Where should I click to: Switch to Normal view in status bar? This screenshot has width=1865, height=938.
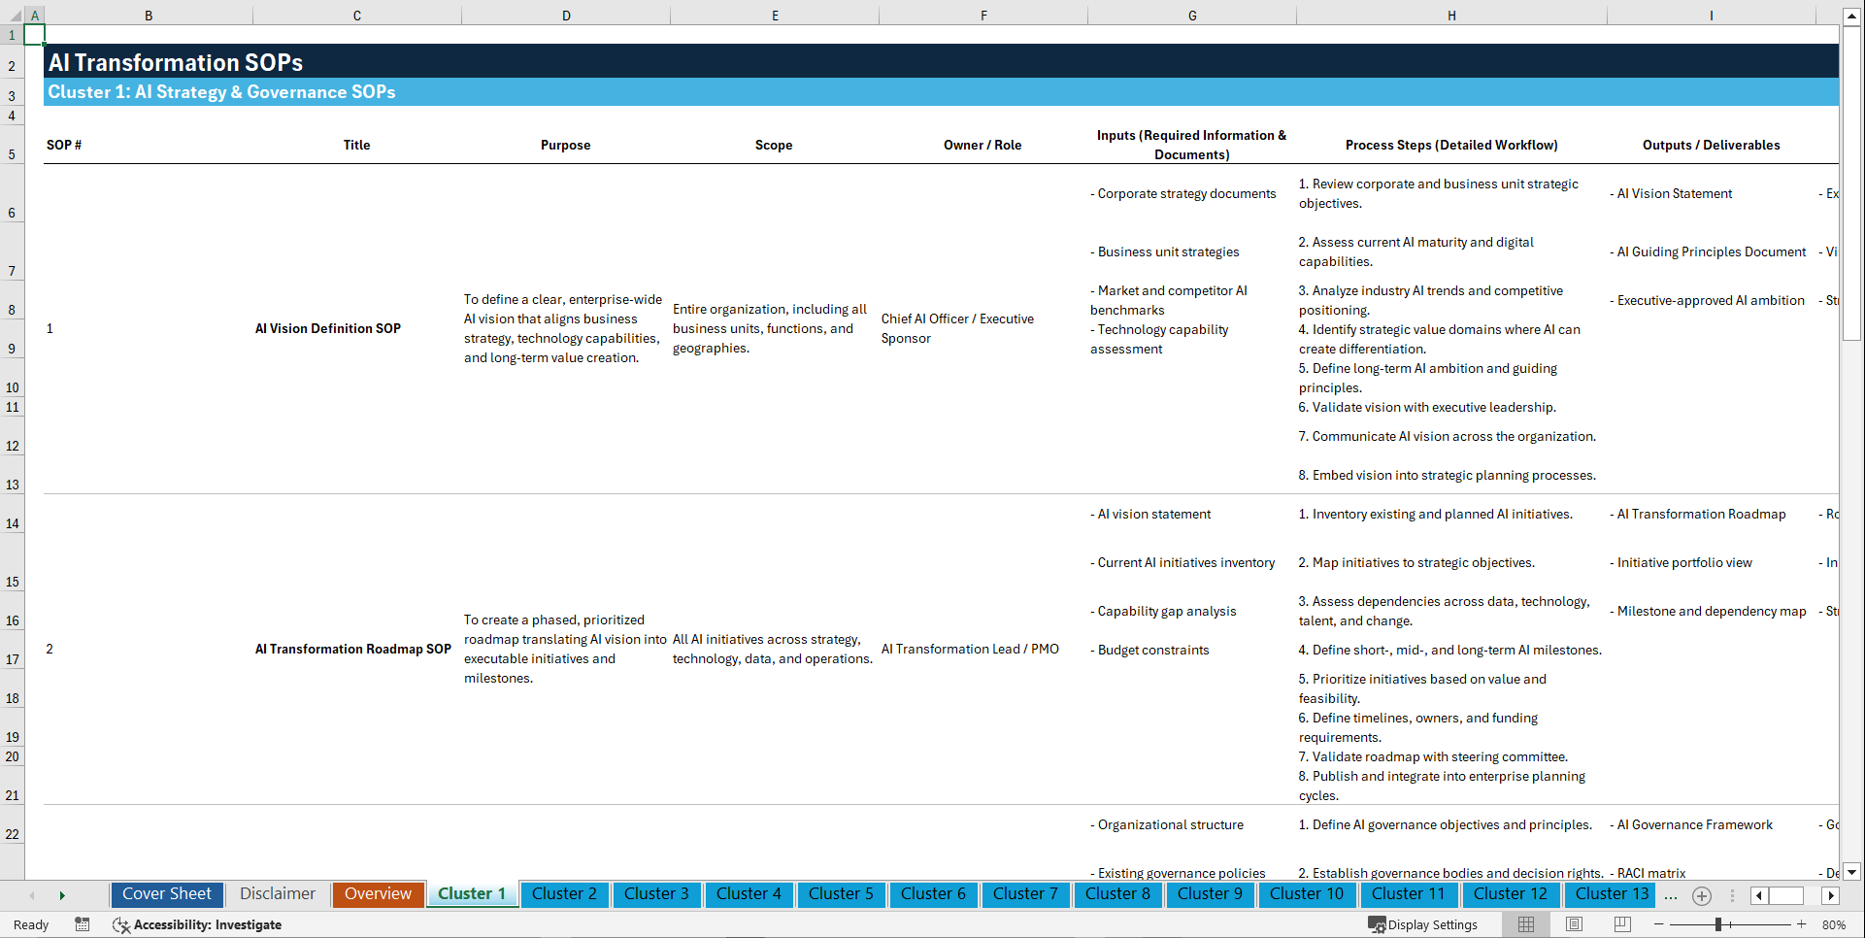tap(1525, 924)
